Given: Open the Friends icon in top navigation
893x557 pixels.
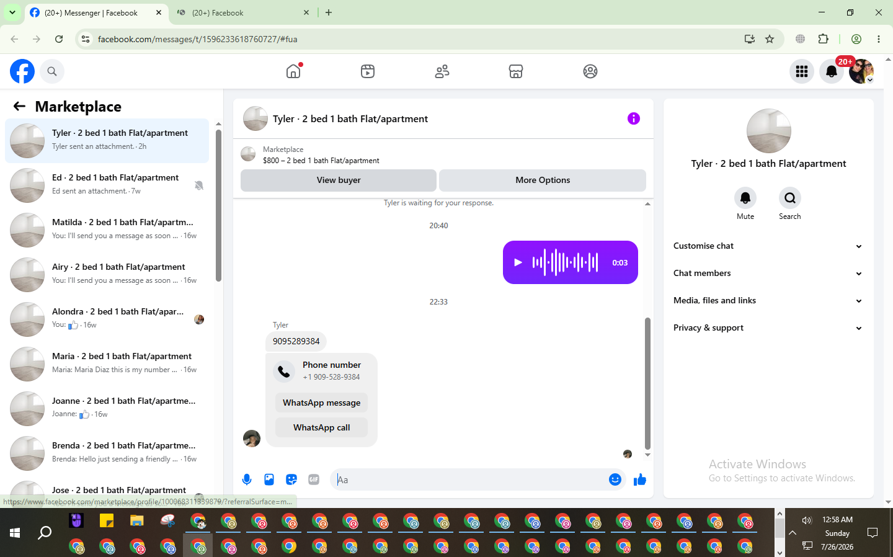Looking at the screenshot, I should click(x=442, y=71).
